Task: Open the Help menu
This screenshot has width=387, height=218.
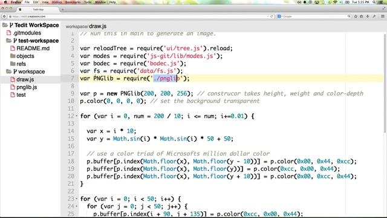Action: [x=112, y=2]
